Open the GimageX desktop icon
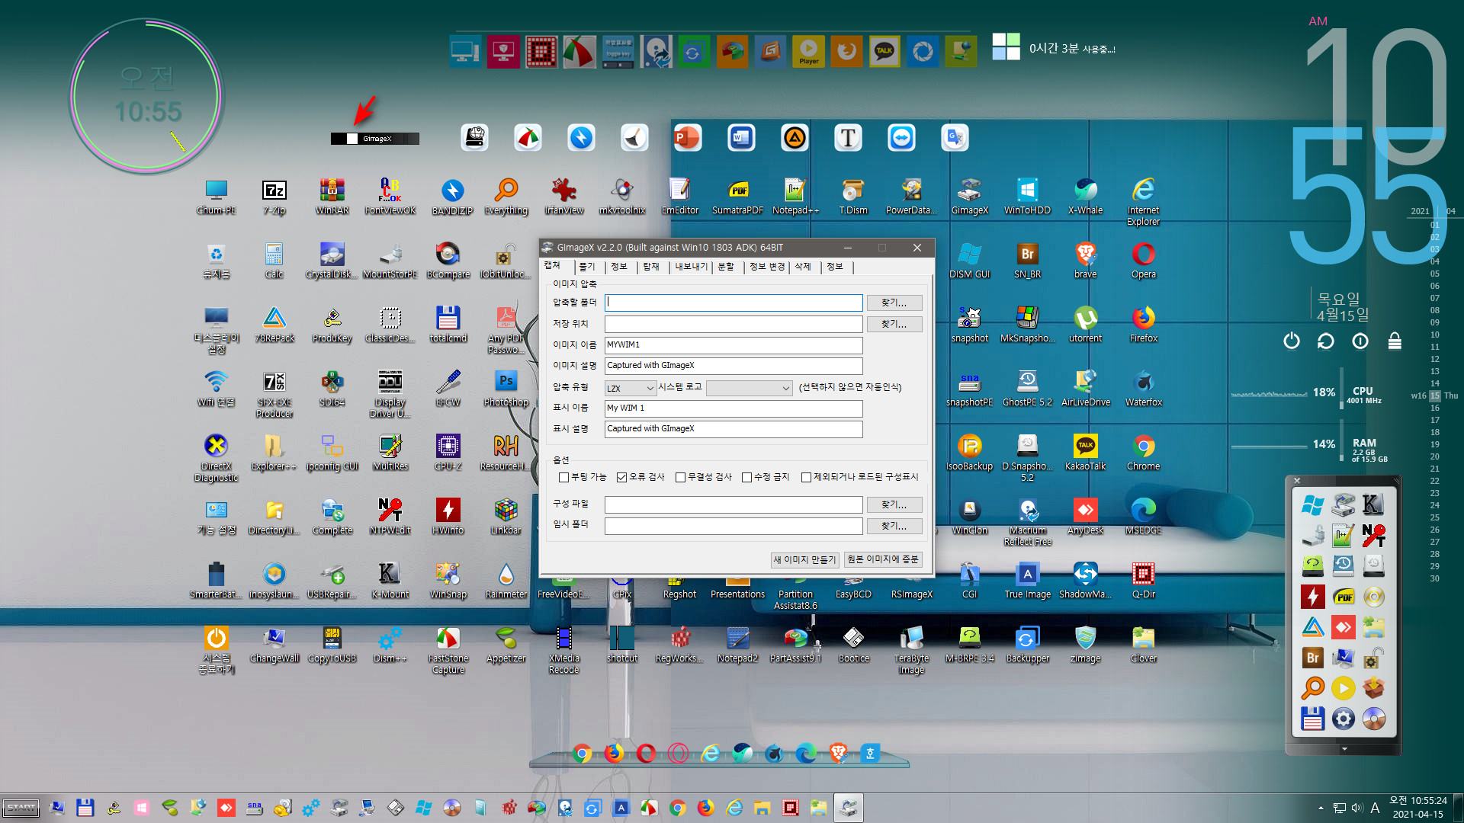The width and height of the screenshot is (1464, 823). [x=969, y=197]
